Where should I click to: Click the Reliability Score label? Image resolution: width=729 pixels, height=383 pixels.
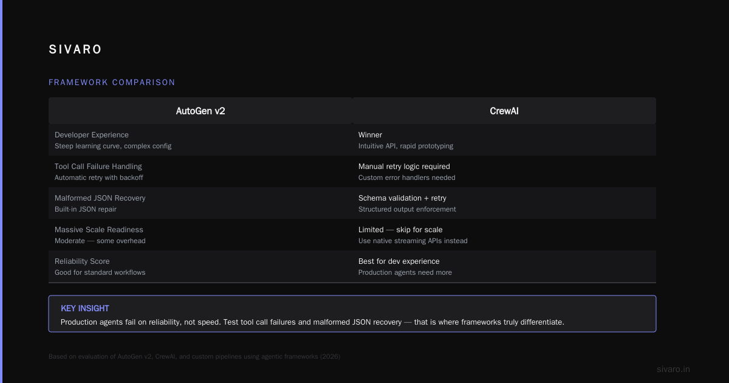click(x=82, y=261)
